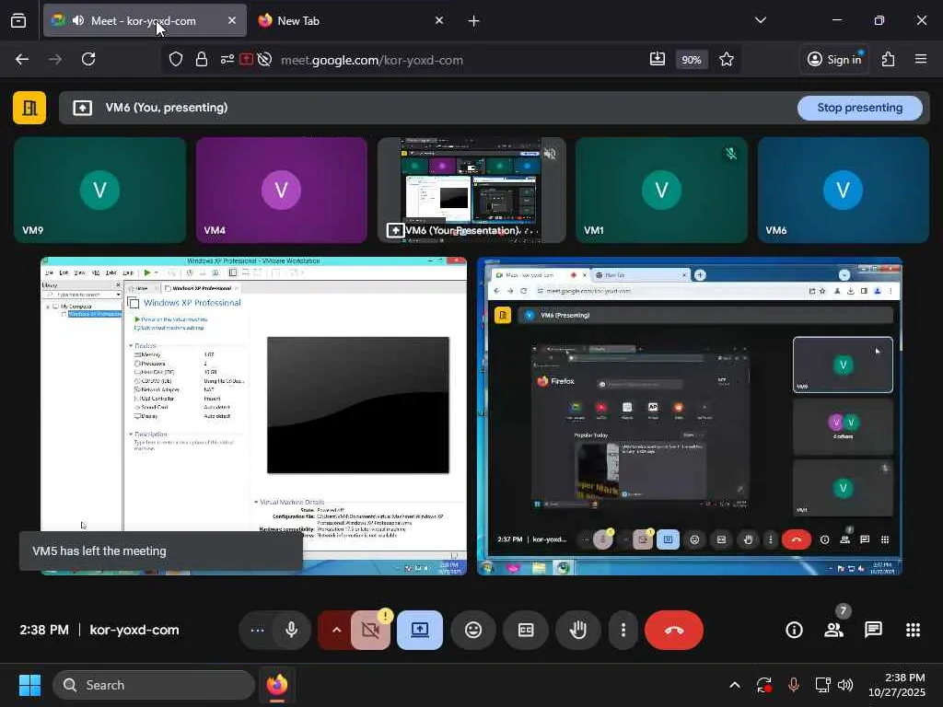Viewport: 943px width, 707px height.
Task: Click the present screen button in call controls
Action: point(420,630)
